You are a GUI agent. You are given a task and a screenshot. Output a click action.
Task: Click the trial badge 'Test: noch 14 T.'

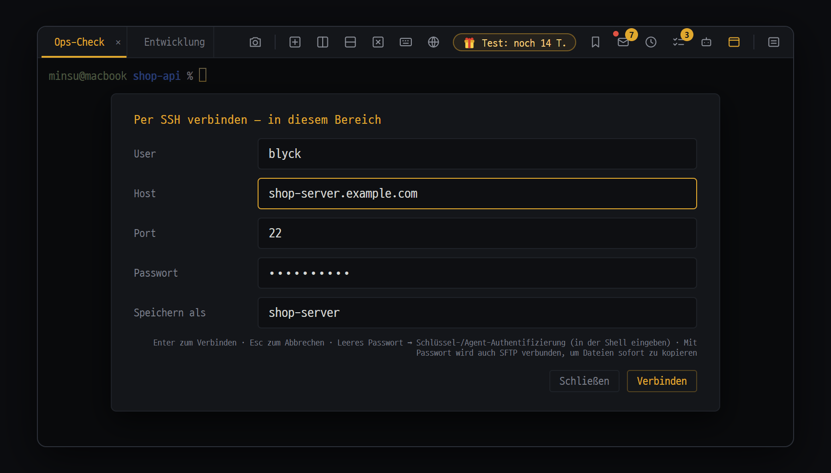515,42
